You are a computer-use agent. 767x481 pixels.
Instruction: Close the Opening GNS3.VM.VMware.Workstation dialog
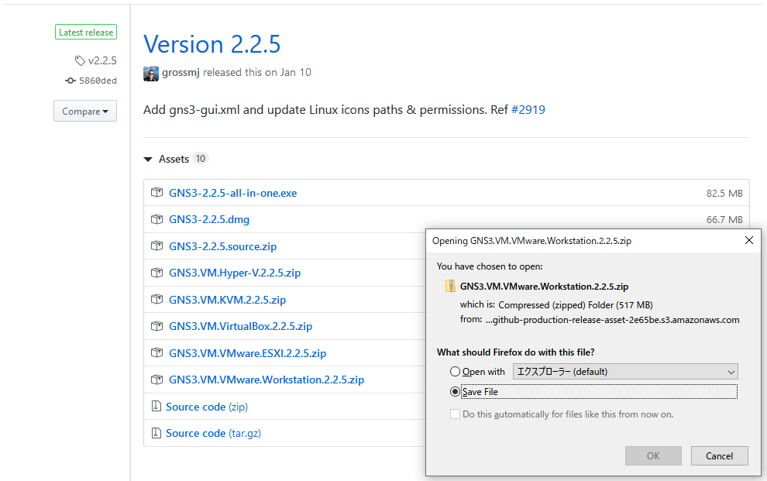(x=749, y=240)
